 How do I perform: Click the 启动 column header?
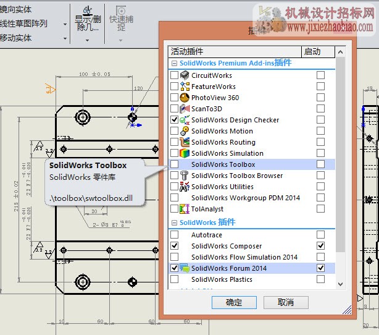318,52
